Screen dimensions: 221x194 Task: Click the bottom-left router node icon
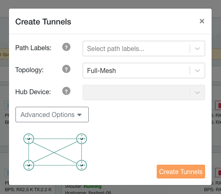pyautogui.click(x=28, y=165)
